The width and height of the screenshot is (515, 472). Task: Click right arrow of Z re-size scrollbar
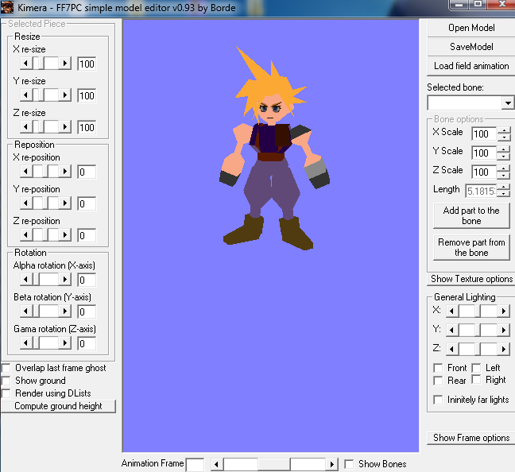[65, 127]
